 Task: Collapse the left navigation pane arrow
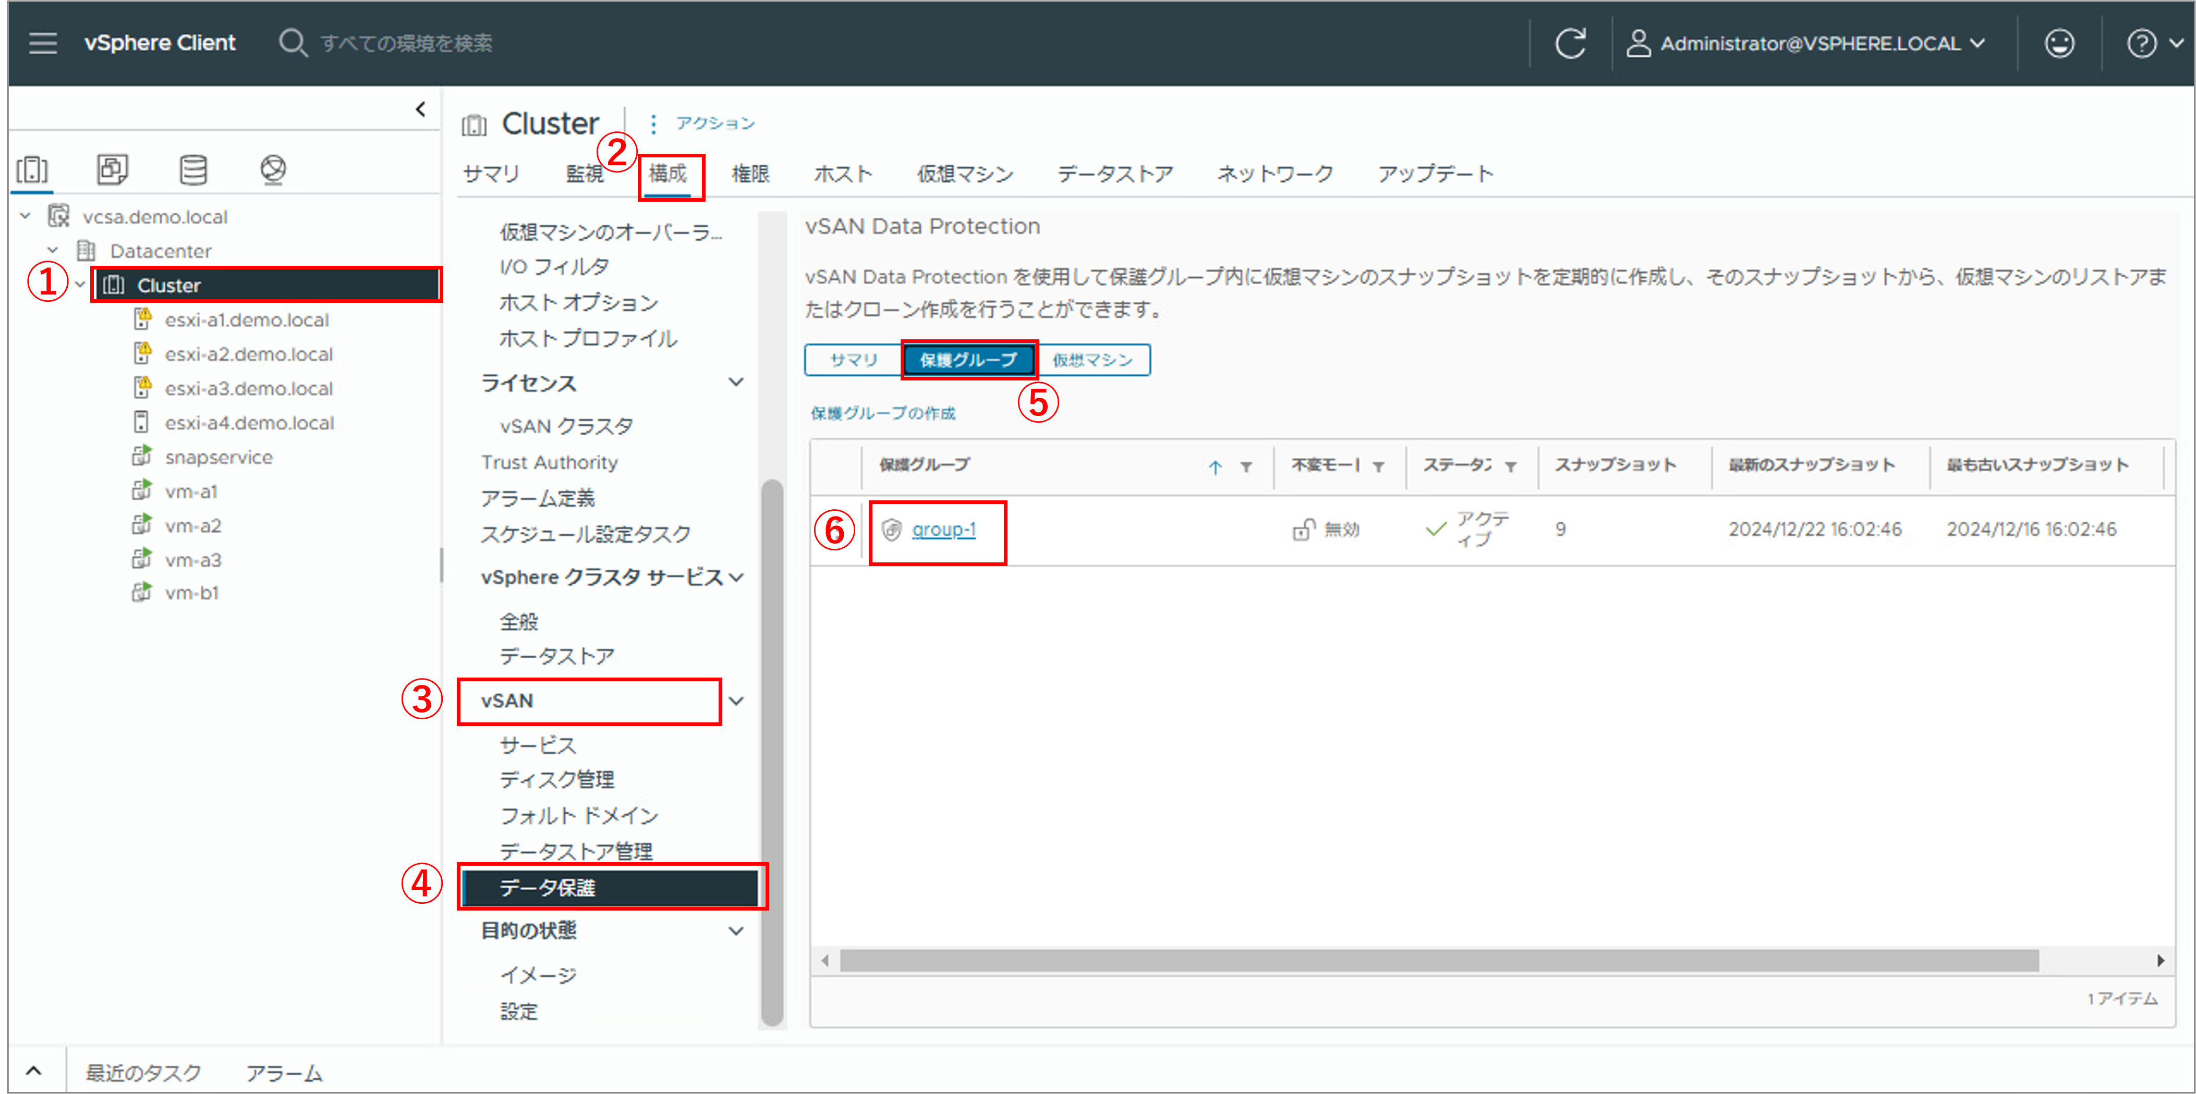[420, 109]
